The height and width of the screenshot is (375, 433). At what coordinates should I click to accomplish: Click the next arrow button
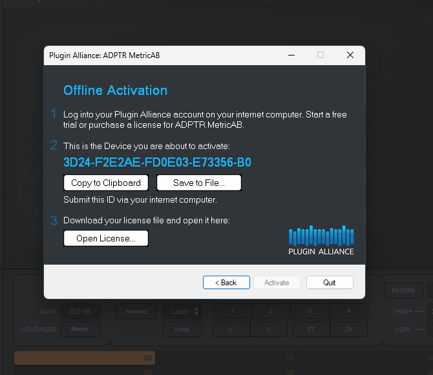270,329
